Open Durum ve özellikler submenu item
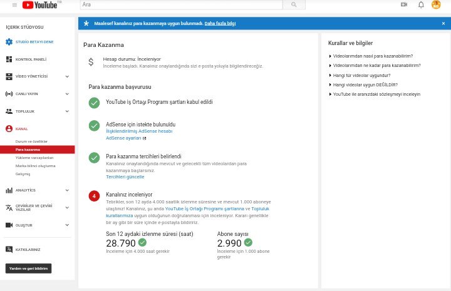This screenshot has width=451, height=291. pos(31,141)
